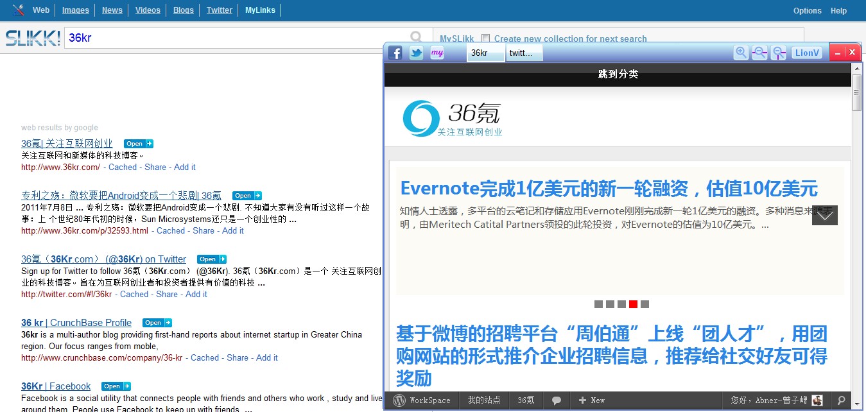
Task: Expand the down-chevron arrow on the Evernote slide
Action: point(824,216)
